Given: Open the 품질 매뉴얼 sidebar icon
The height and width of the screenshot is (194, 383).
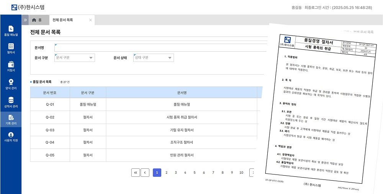Looking at the screenshot, I should (x=11, y=29).
